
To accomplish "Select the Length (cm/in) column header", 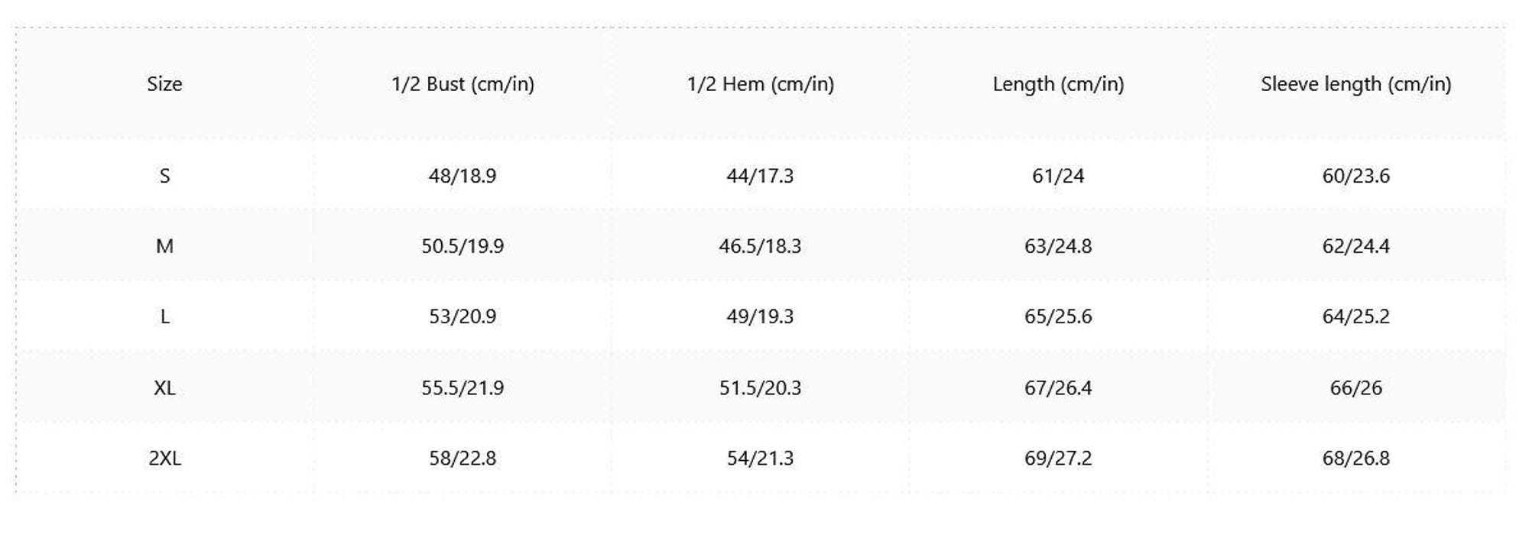I will click(x=1058, y=84).
